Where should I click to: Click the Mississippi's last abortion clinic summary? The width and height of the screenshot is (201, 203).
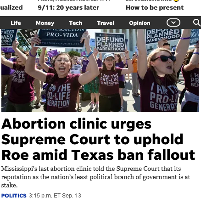[x=95, y=177]
